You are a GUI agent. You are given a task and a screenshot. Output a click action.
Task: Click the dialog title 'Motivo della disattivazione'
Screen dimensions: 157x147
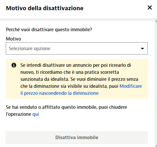click(x=45, y=8)
